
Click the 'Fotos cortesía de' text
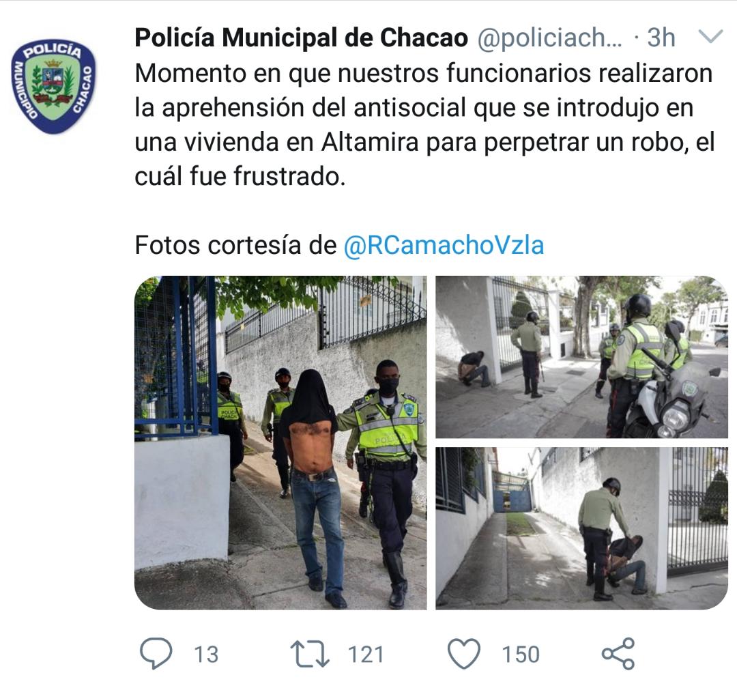coord(236,245)
